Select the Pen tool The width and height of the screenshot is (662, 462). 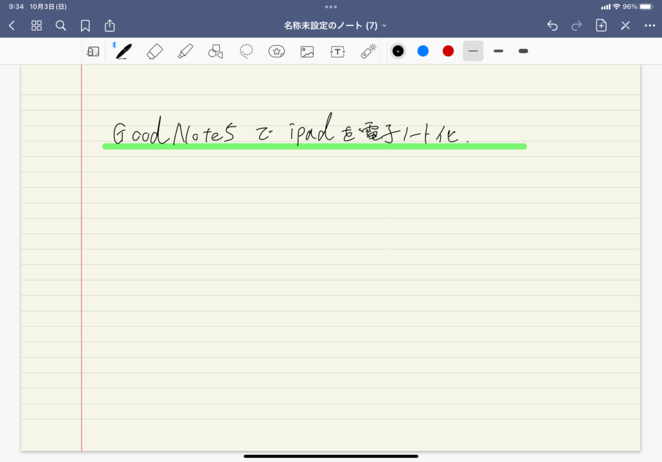click(123, 52)
